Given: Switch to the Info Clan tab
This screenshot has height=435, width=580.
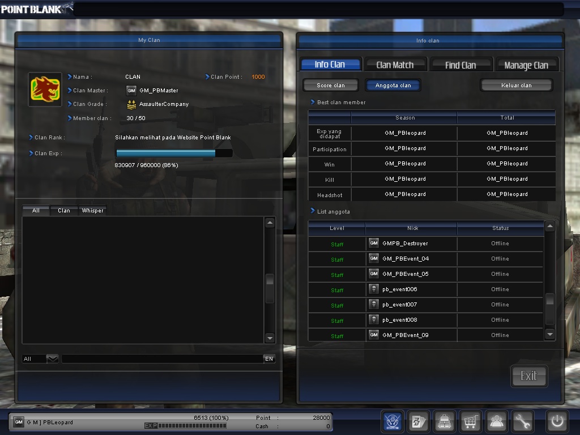Looking at the screenshot, I should pyautogui.click(x=330, y=65).
